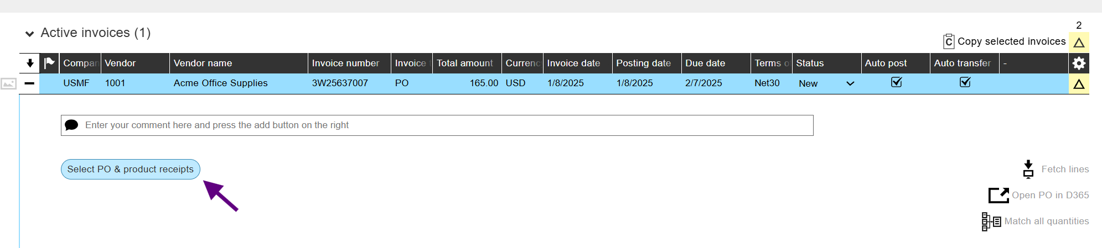
Task: Click the Fetch lines download icon
Action: pyautogui.click(x=1028, y=169)
